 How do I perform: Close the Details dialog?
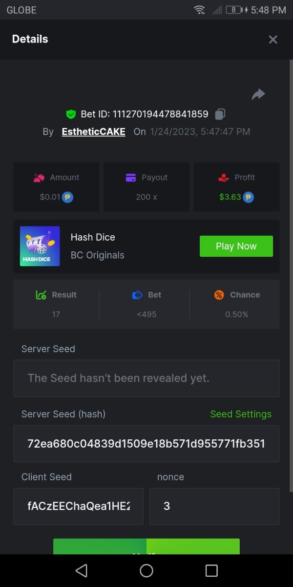tap(273, 40)
